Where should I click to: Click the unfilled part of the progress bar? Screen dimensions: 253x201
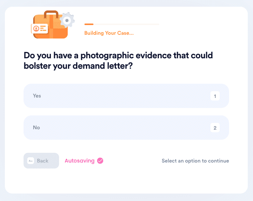126,24
